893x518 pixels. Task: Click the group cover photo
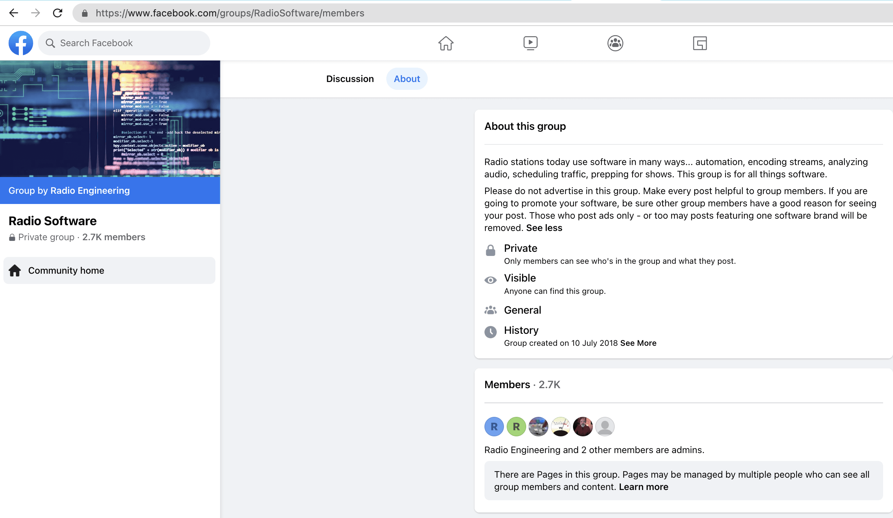point(110,119)
